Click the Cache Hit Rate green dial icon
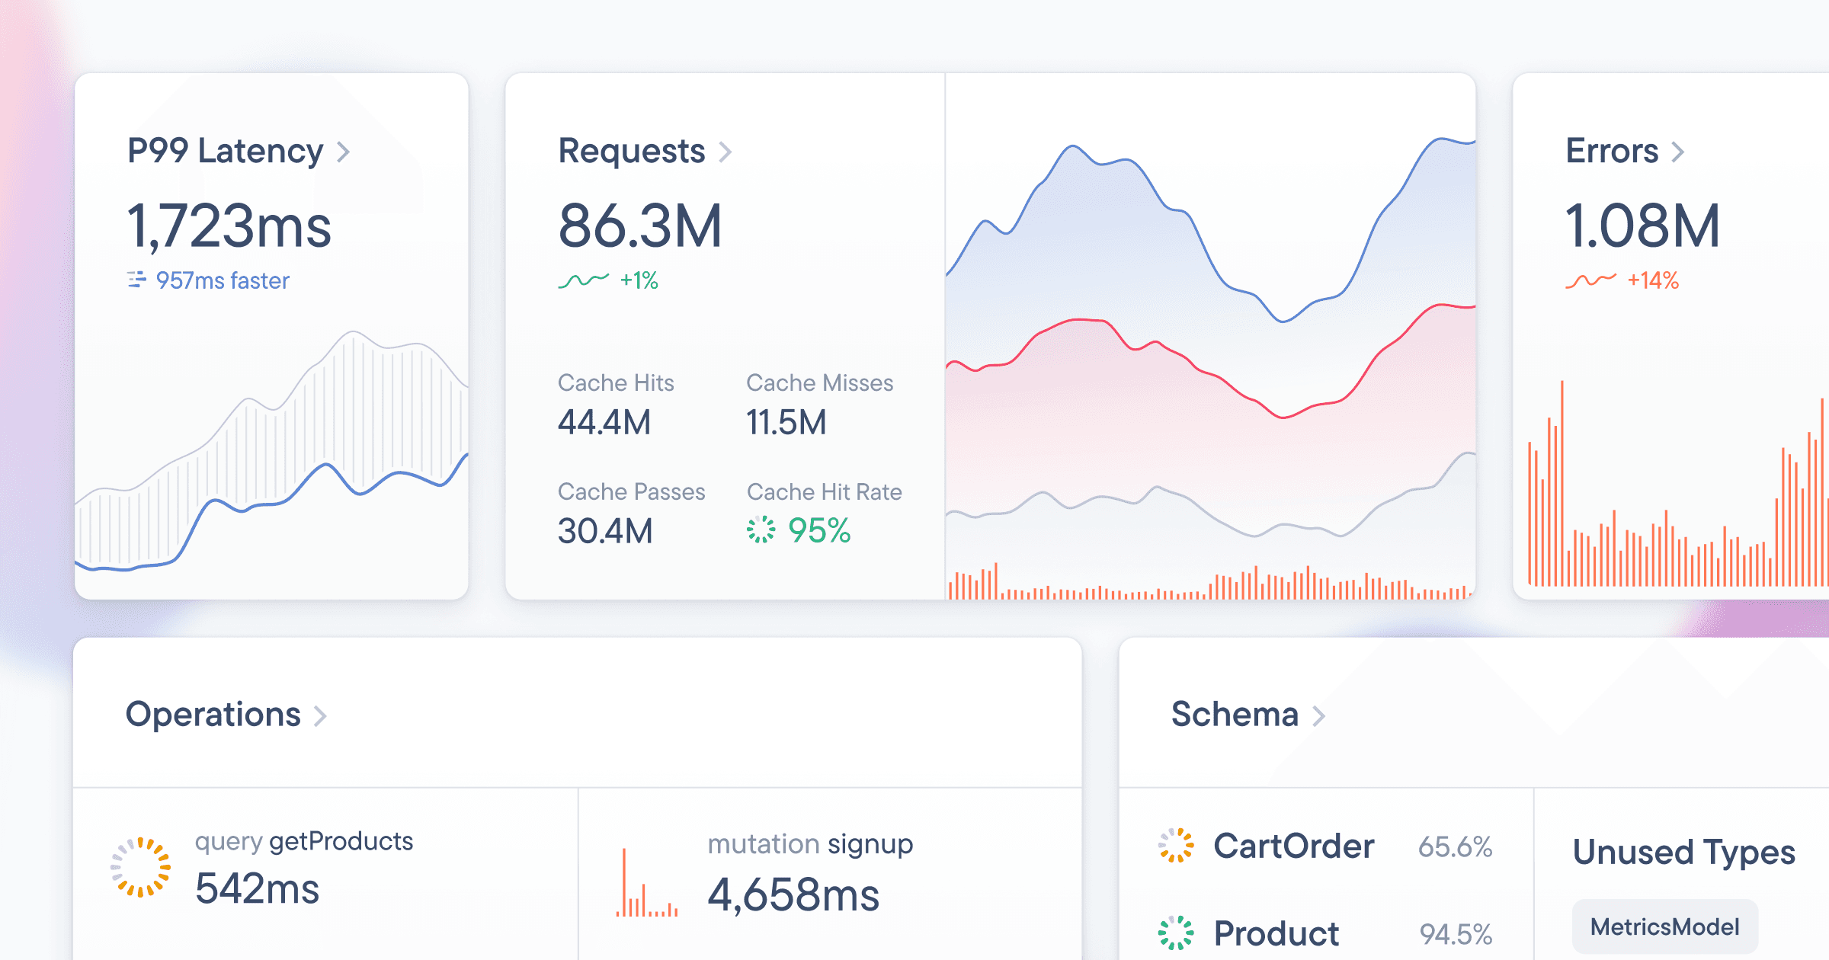1829x960 pixels. click(761, 530)
